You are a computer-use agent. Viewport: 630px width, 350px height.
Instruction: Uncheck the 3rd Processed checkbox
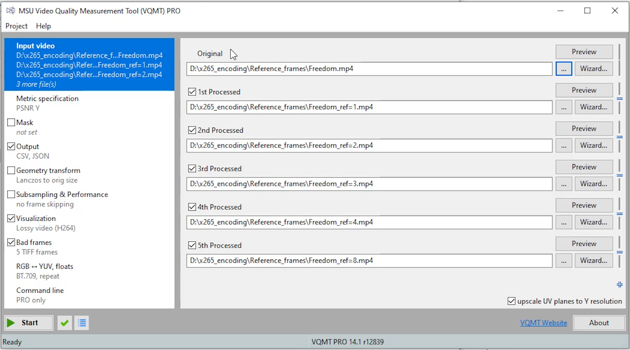192,169
